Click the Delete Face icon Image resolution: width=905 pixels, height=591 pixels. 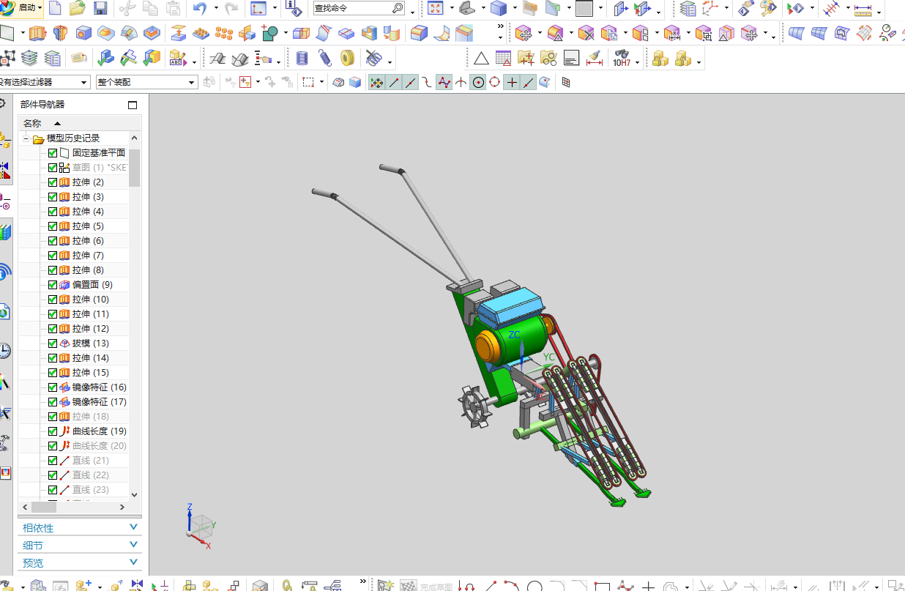586,33
